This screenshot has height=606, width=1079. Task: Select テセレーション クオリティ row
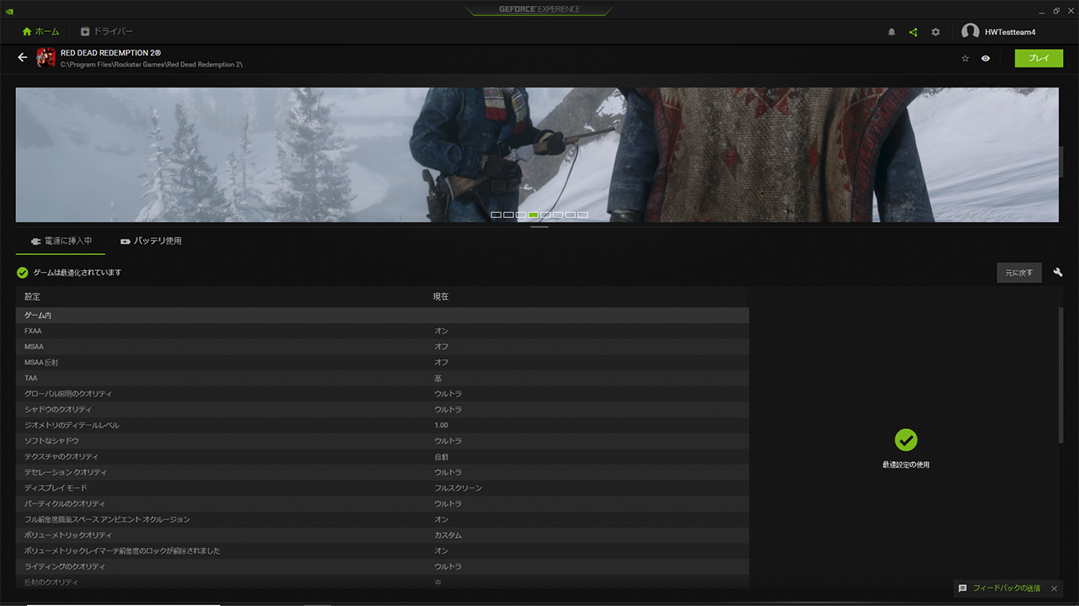tap(382, 472)
